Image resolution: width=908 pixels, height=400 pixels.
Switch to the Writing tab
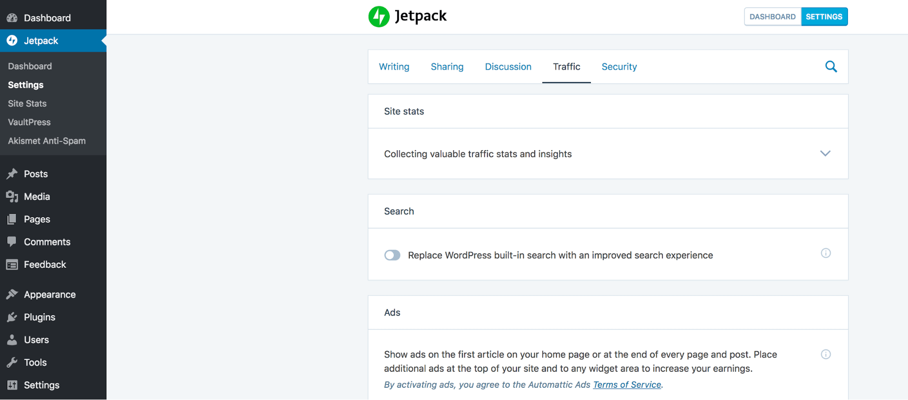(394, 67)
